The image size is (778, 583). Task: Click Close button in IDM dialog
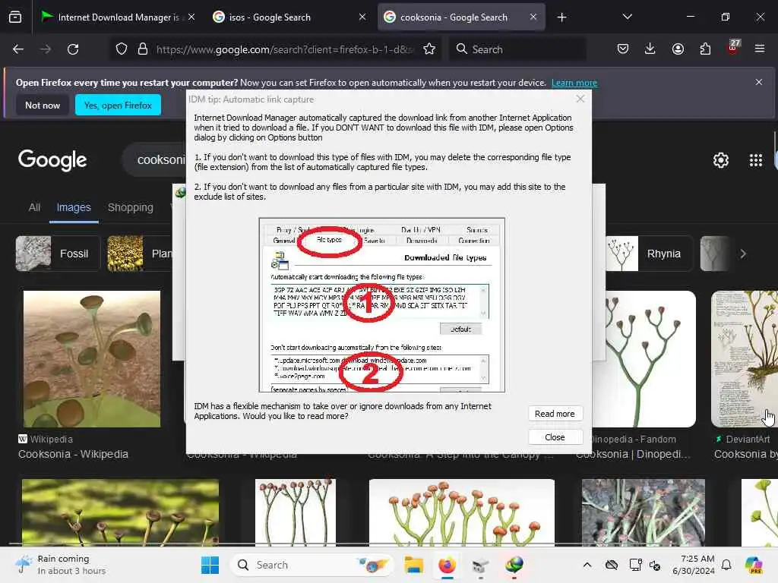pos(555,437)
